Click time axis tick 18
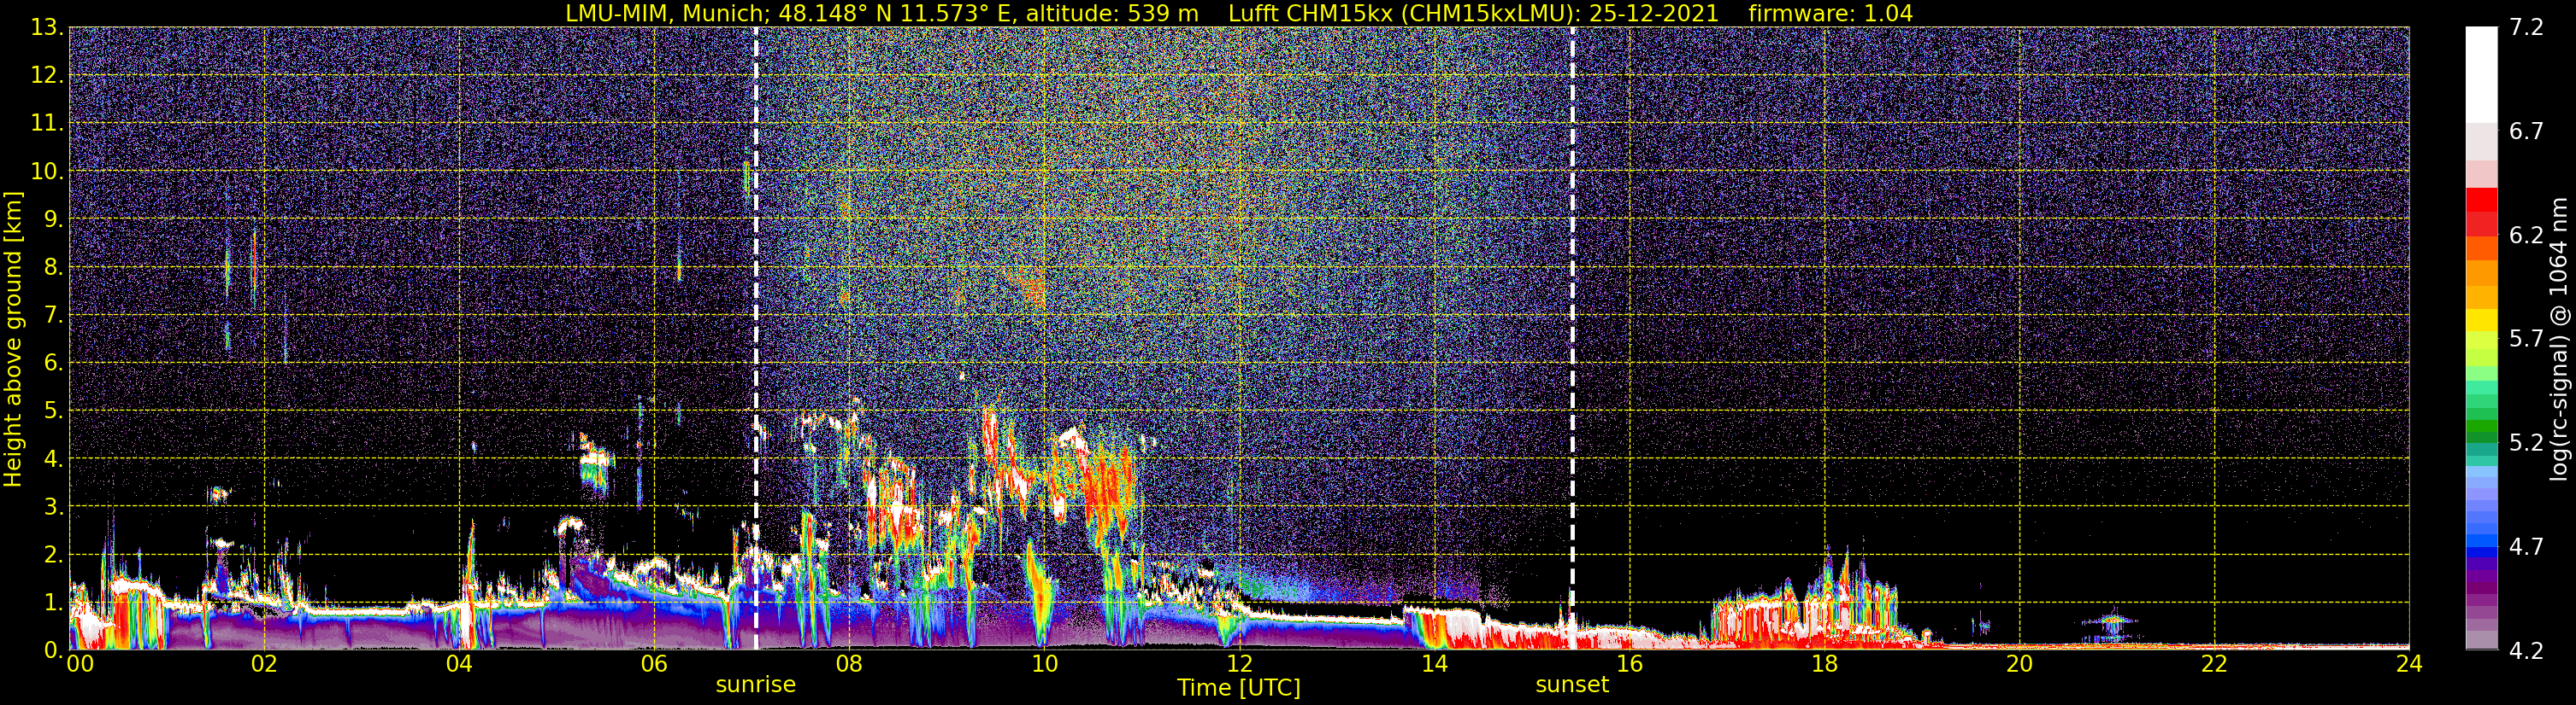The image size is (2576, 705). 1824,664
